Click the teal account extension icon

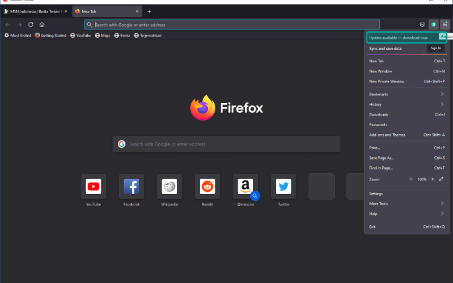433,25
